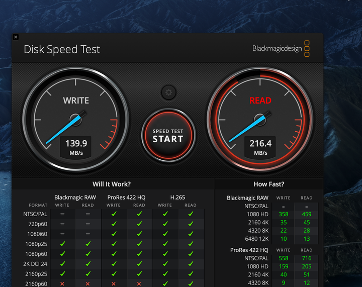Click Blackmagic RAW 6480 12K read value 13

(306, 239)
